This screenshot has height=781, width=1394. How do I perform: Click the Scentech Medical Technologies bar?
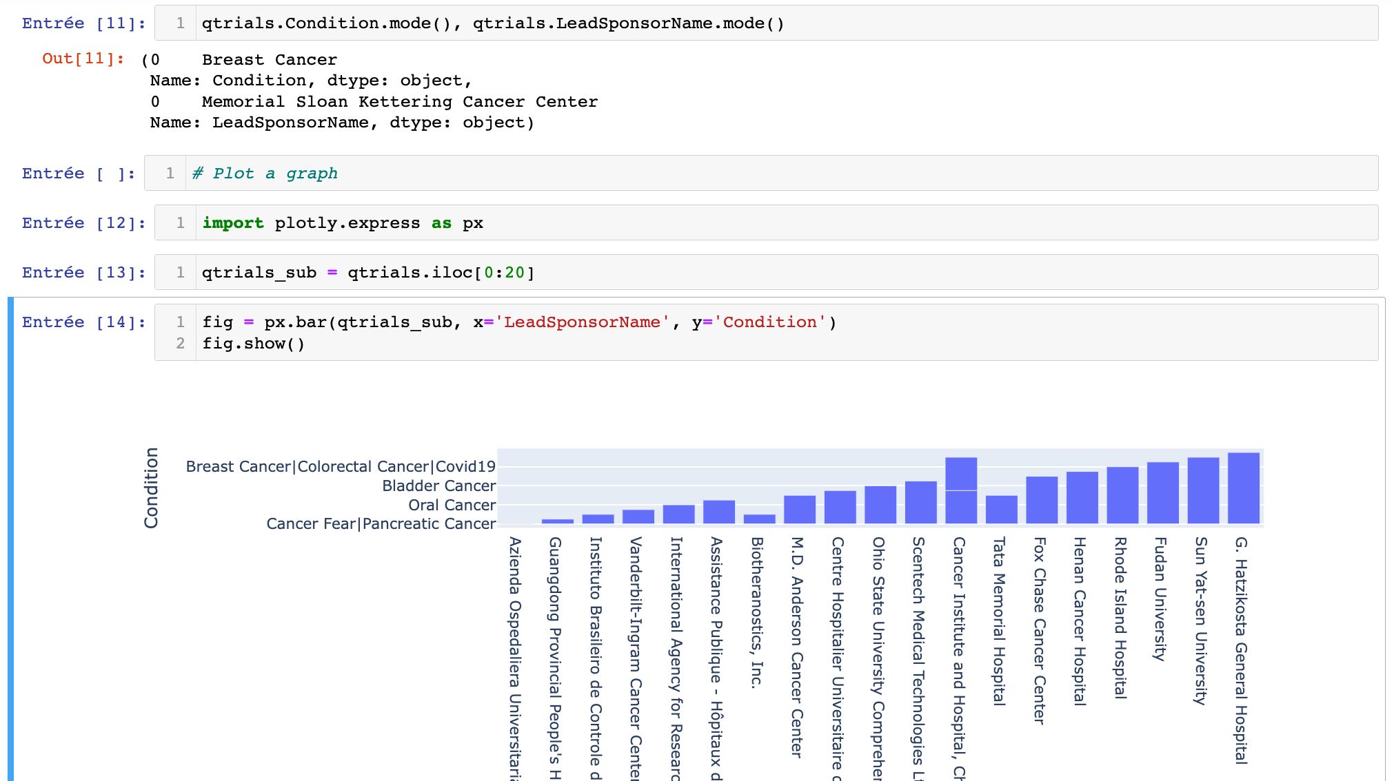920,503
